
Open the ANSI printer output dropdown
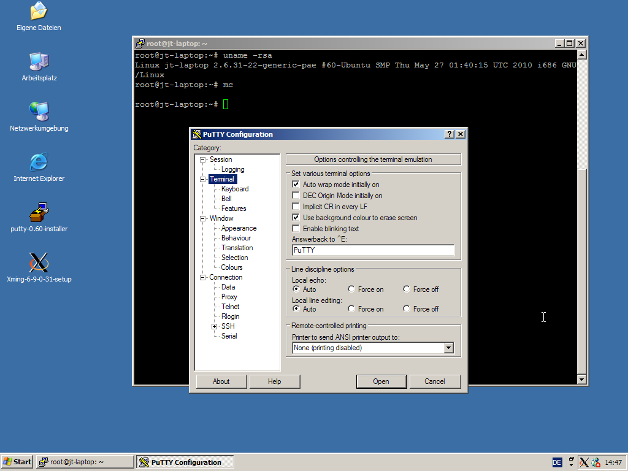tap(448, 348)
